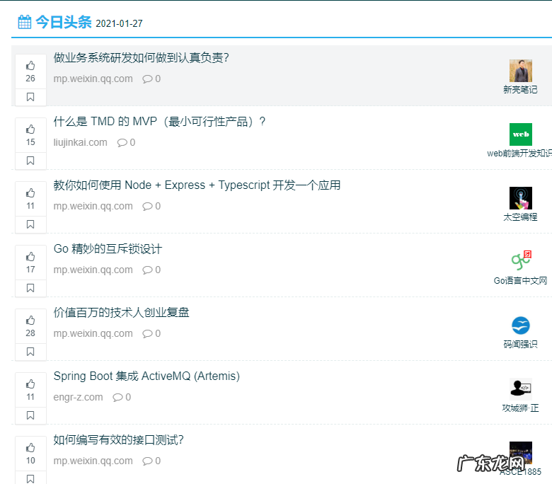Open comments on 如何编写有效的接口测试 post
This screenshot has height=484, width=552.
[x=151, y=461]
